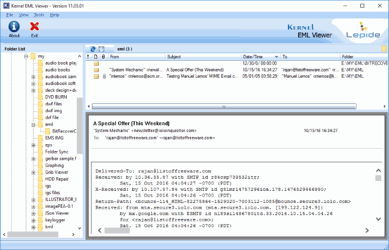389x250 pixels.
Task: Click the folder icon of 'igs'
Action: pyautogui.click(x=40, y=186)
